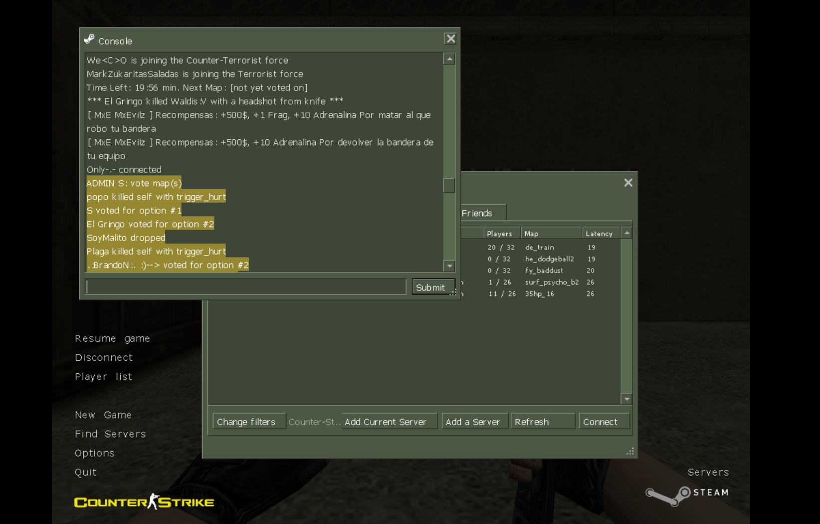Click 'popo killed self with trigger_hurt' line
The width and height of the screenshot is (820, 524).
tap(156, 197)
